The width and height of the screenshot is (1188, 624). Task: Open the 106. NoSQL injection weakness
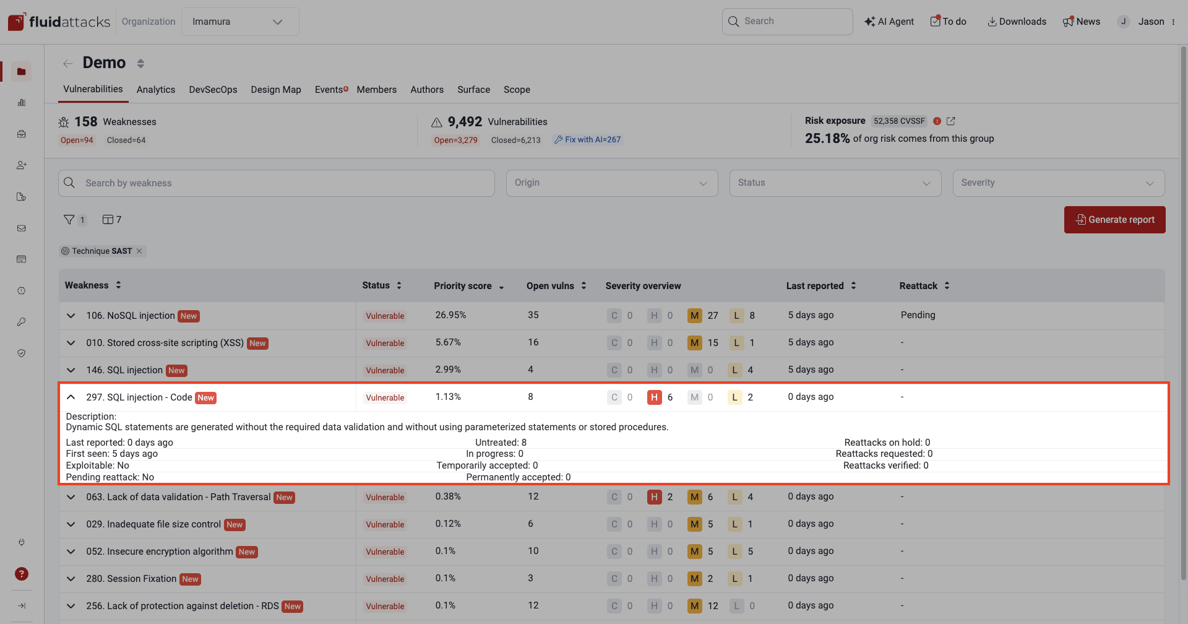tap(131, 316)
